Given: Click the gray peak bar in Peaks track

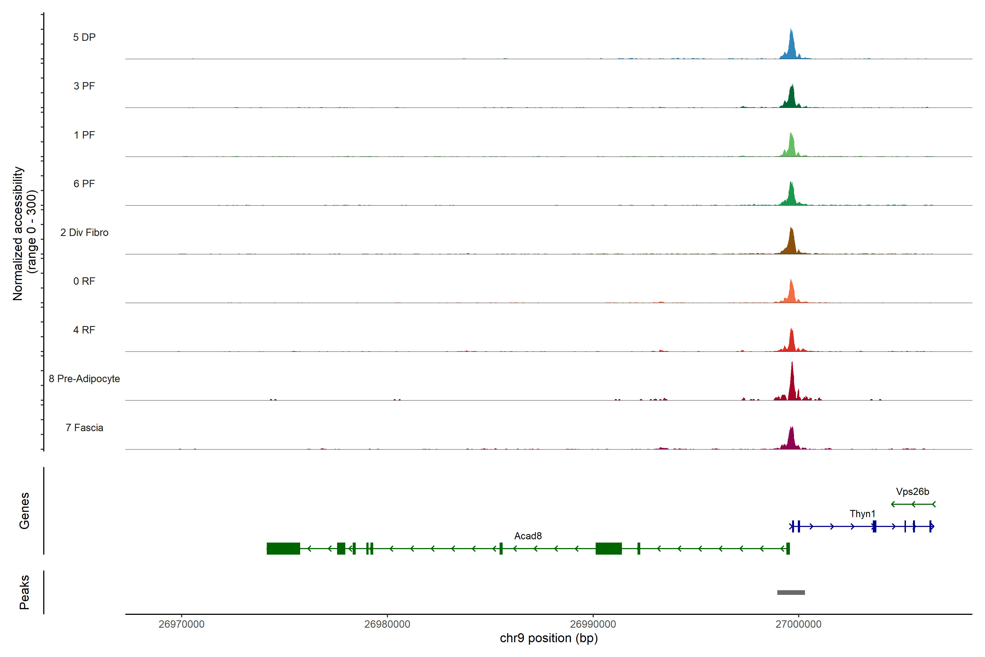Looking at the screenshot, I should [791, 592].
